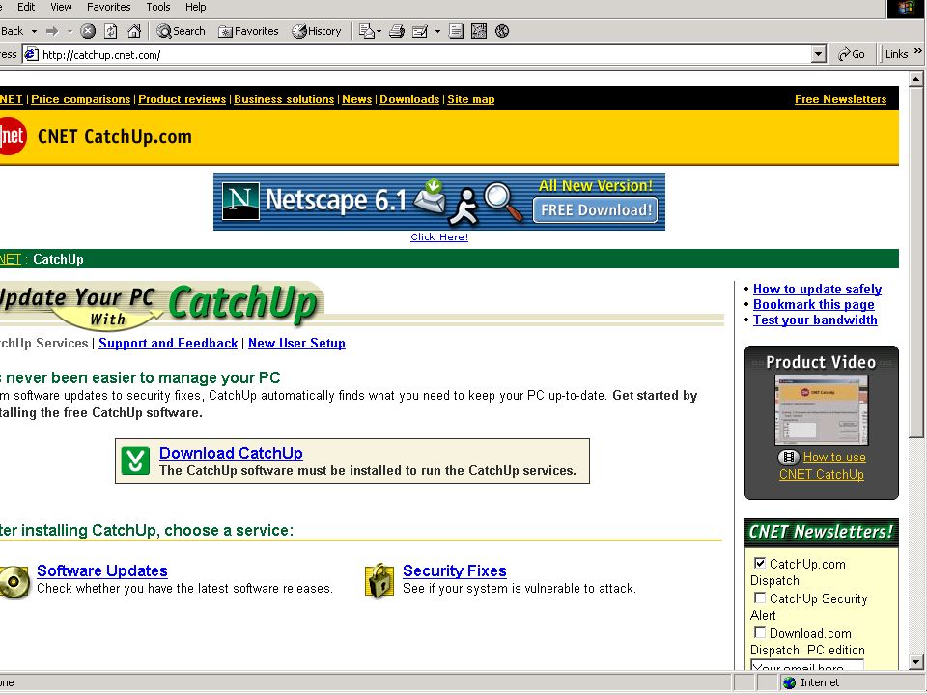Uncheck CatchUp.com Dispatch checkbox

pos(760,563)
